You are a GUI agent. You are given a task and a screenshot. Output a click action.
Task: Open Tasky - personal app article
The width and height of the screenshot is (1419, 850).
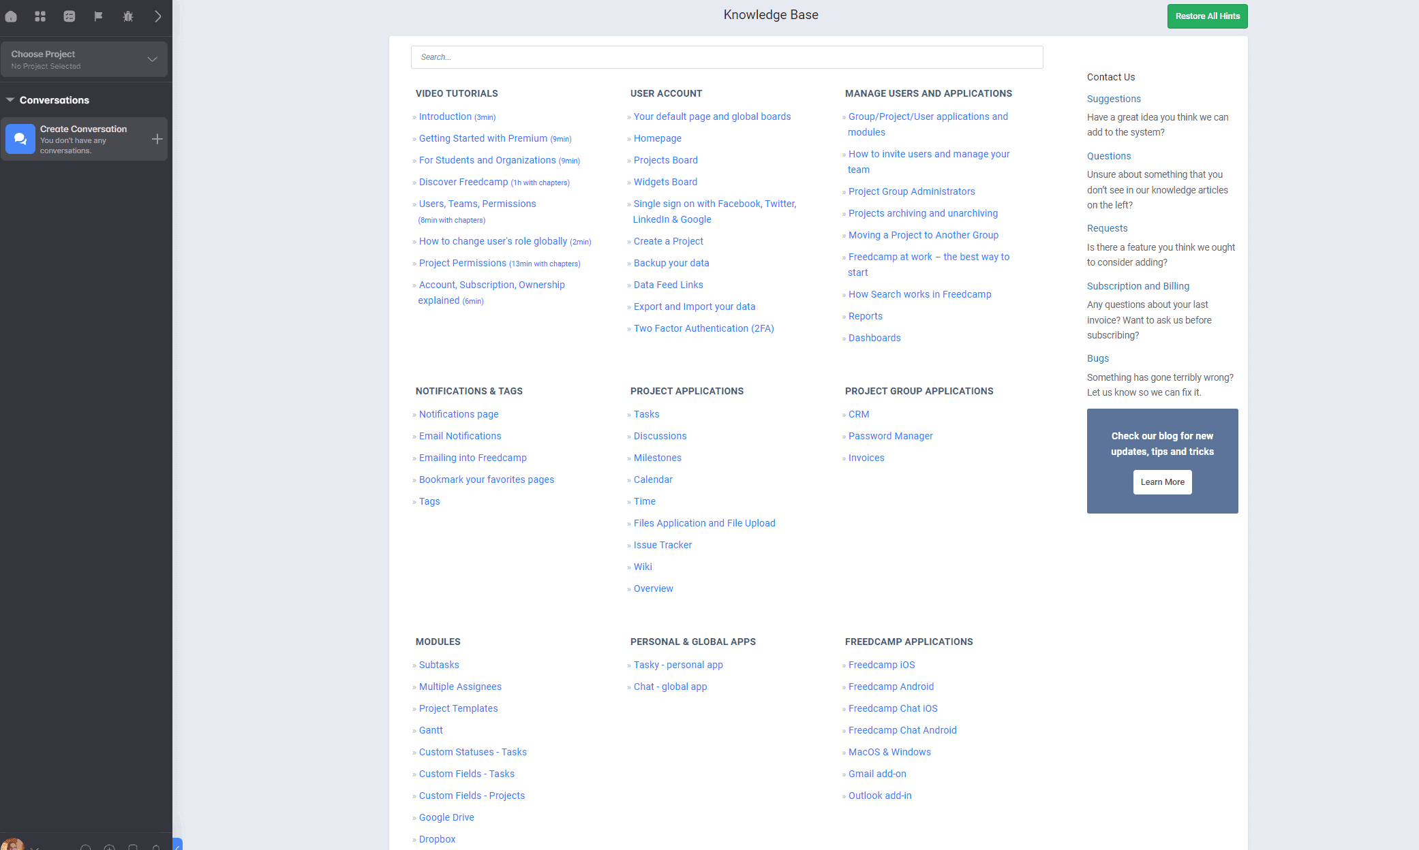click(678, 665)
